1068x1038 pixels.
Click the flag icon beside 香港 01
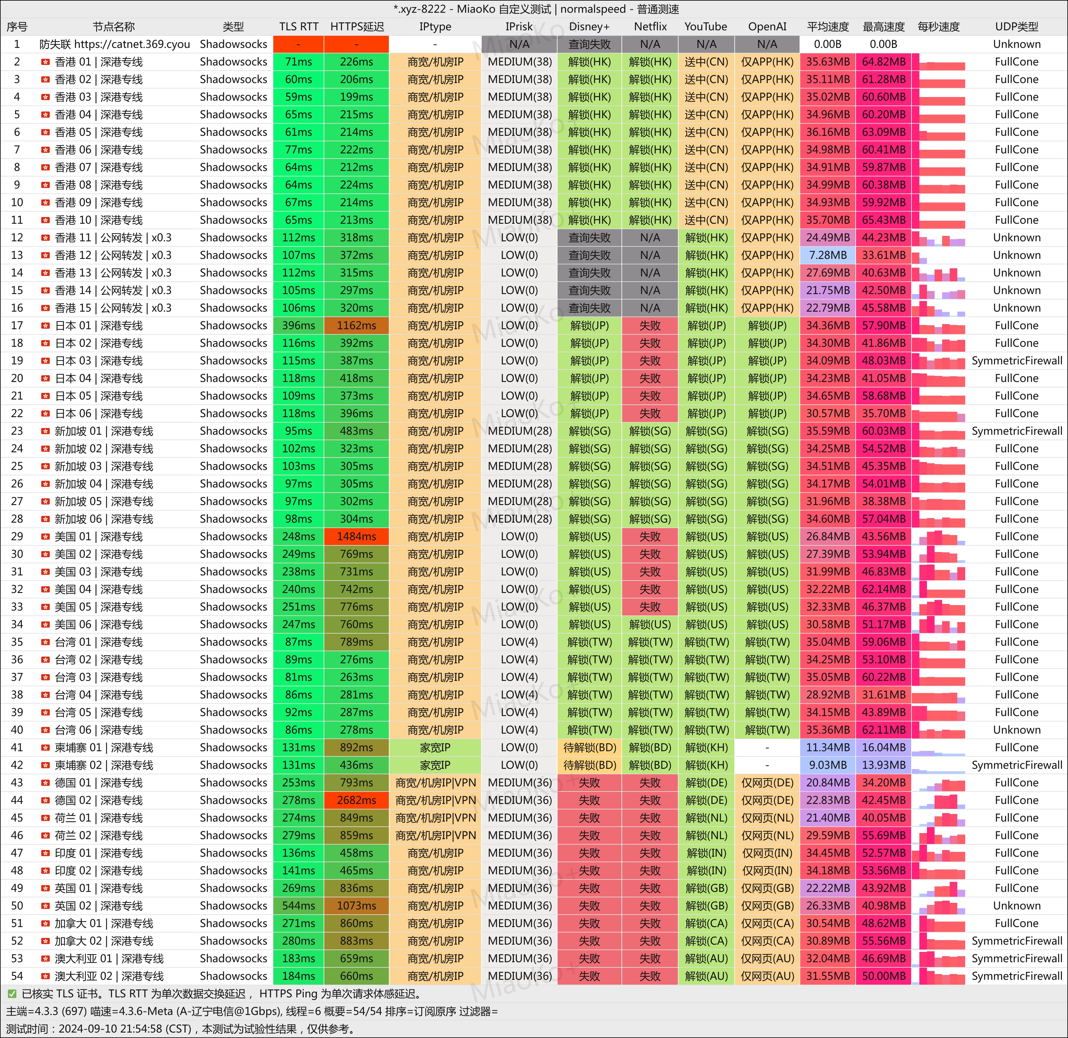(45, 62)
